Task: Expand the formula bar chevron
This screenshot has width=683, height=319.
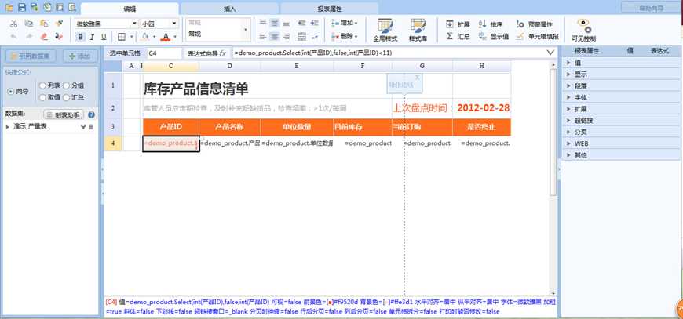Action: point(550,53)
